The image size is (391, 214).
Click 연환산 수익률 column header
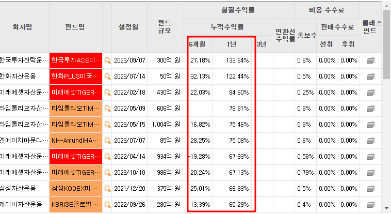pyautogui.click(x=285, y=36)
